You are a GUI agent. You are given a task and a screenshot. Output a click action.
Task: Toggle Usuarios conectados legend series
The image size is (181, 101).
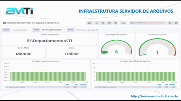[17, 87]
